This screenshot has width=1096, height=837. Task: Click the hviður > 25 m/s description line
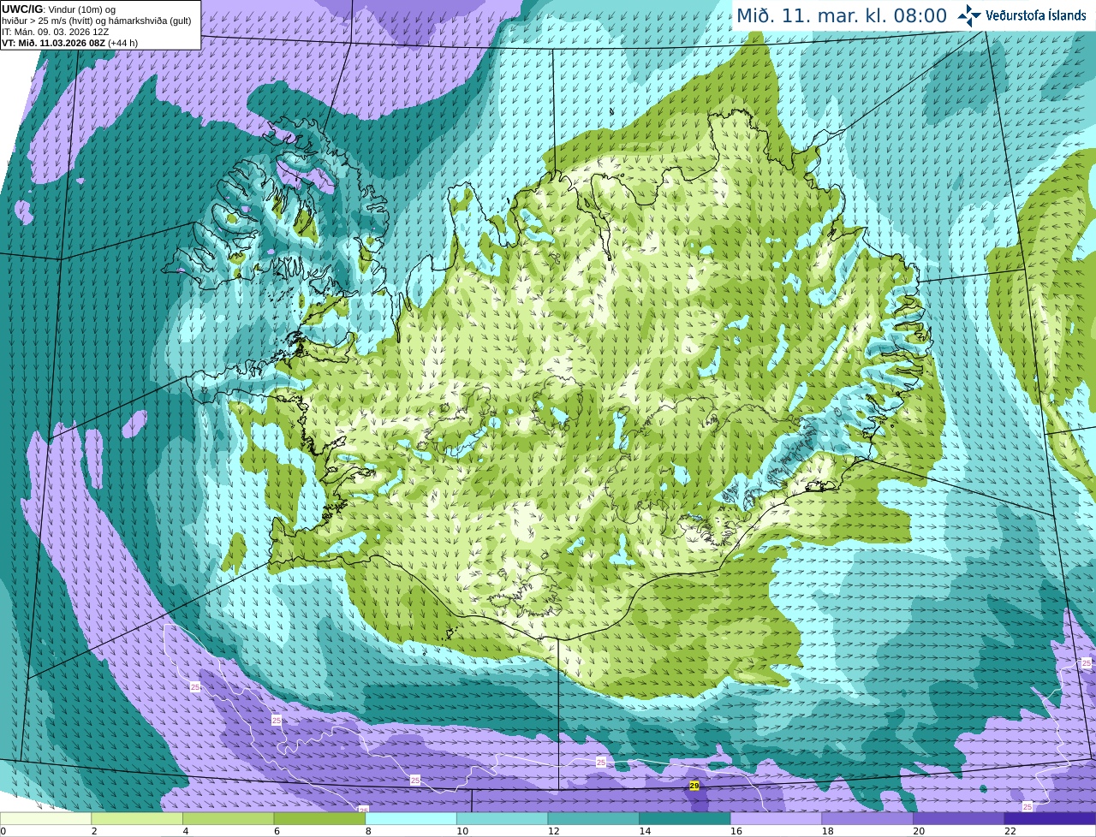[x=96, y=21]
